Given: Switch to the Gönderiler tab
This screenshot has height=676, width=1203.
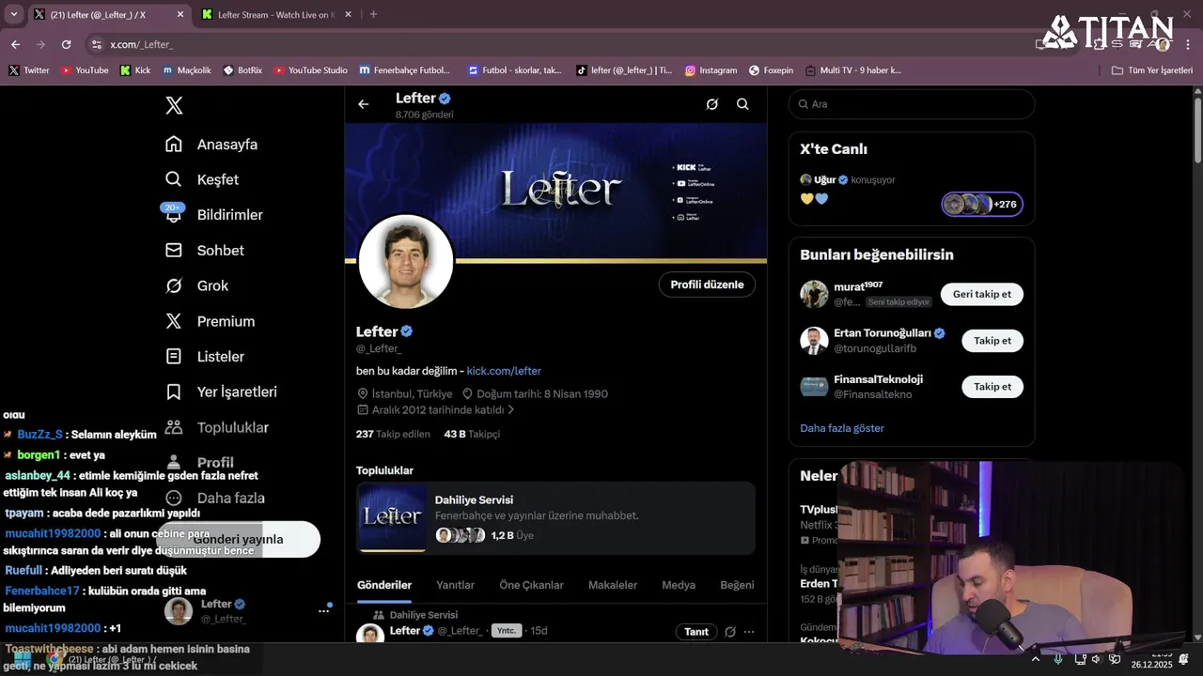Looking at the screenshot, I should coord(384,585).
